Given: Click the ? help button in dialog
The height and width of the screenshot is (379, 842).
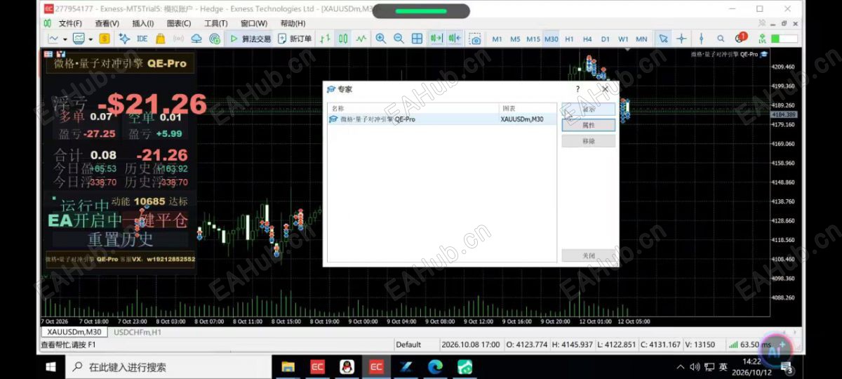Looking at the screenshot, I should 578,89.
